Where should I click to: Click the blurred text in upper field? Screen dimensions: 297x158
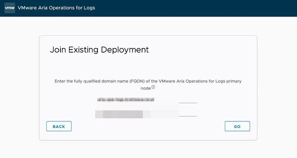click(126, 100)
